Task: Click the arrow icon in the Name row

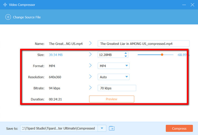Action: click(90, 43)
